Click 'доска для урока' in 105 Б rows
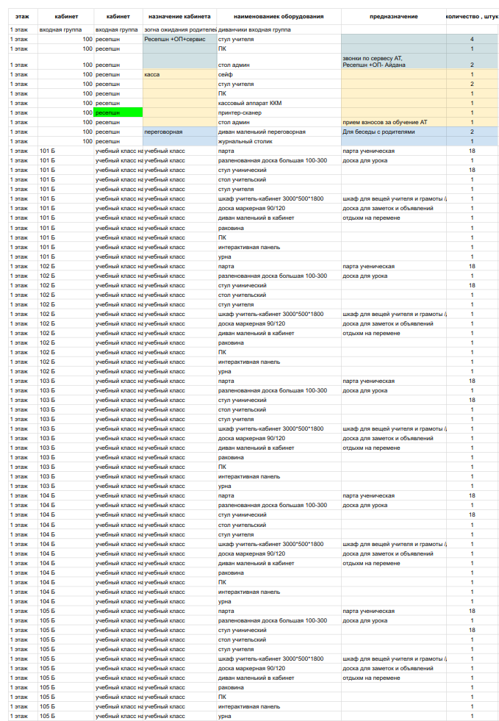 pyautogui.click(x=394, y=621)
